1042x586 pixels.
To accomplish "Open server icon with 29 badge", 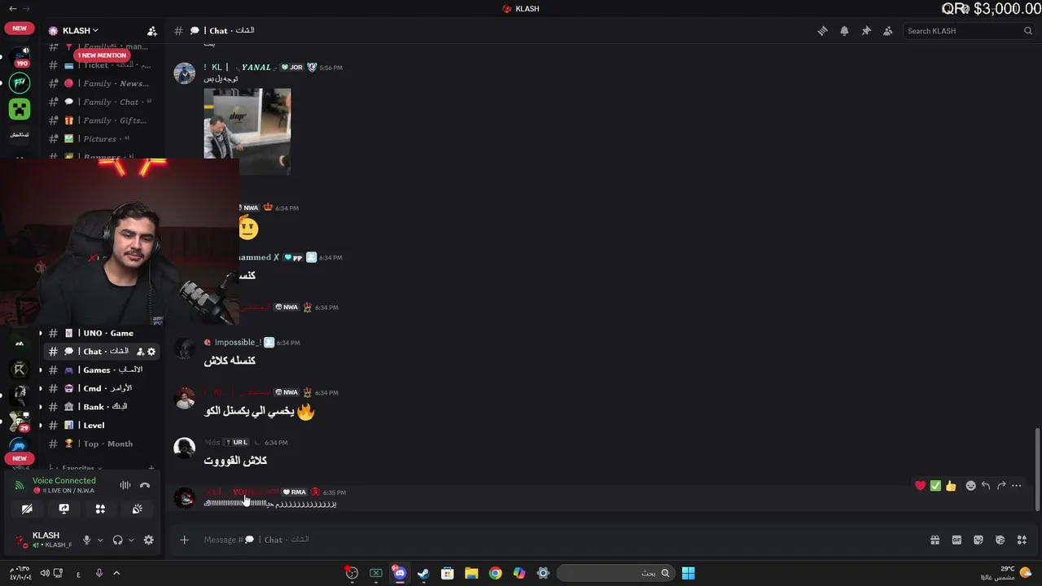I will [x=20, y=421].
